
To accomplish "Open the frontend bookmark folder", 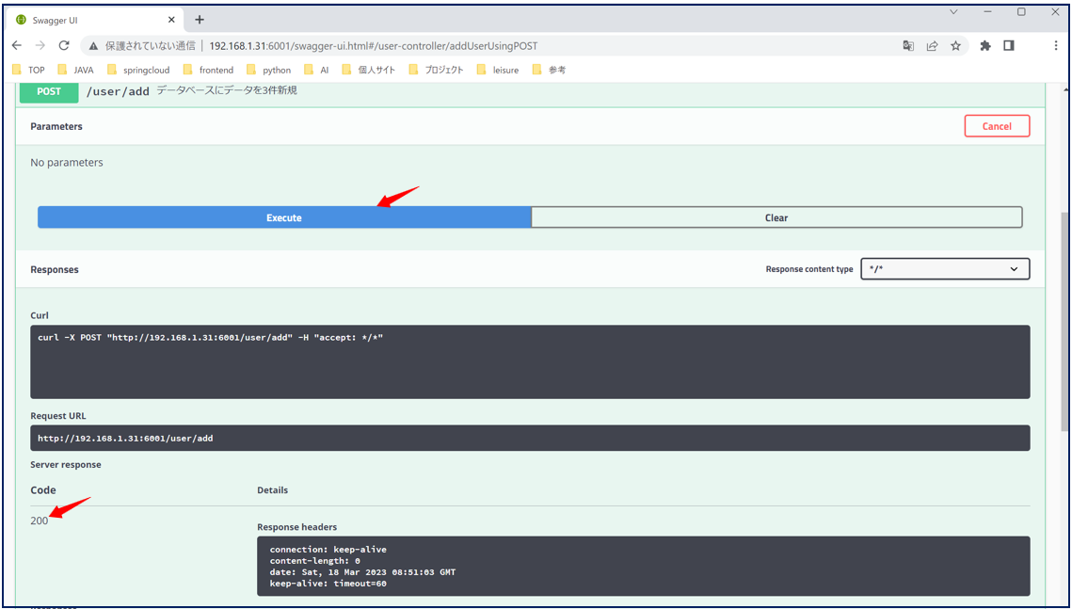I will 208,70.
